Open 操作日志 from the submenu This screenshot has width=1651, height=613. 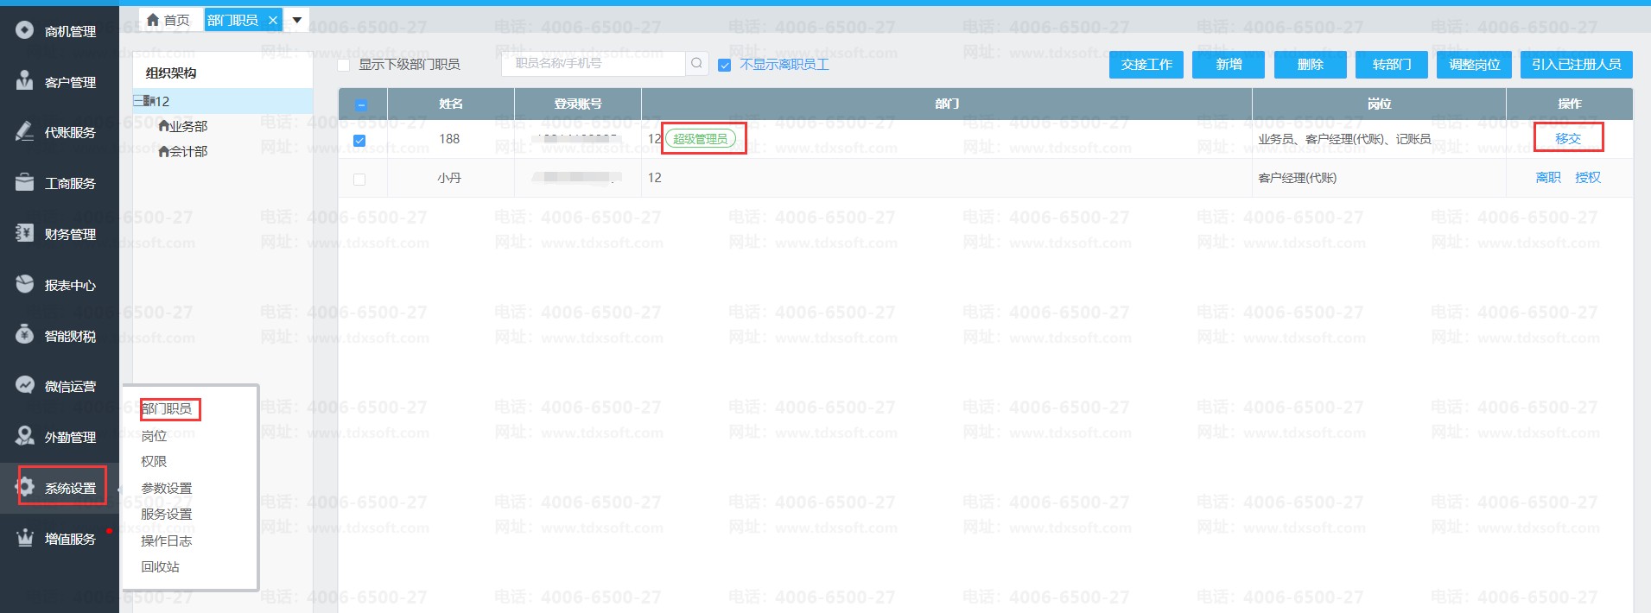[x=166, y=540]
